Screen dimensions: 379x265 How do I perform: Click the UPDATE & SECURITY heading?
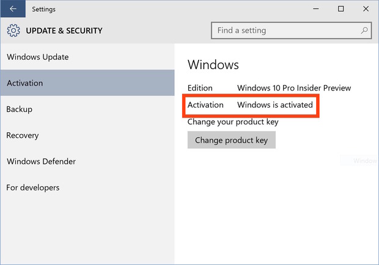pyautogui.click(x=64, y=31)
